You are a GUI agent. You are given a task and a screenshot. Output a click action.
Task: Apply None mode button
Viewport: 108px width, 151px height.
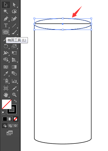pos(15,119)
